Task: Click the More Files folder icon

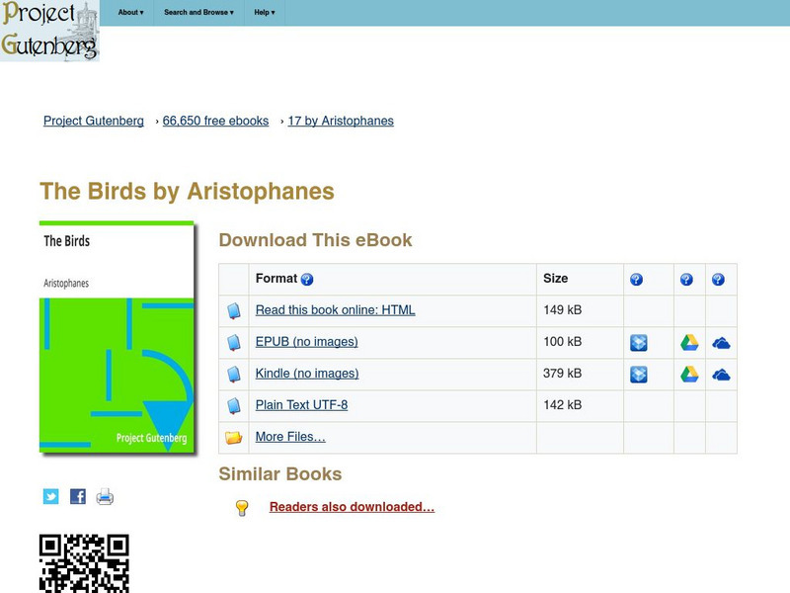Action: [x=234, y=437]
